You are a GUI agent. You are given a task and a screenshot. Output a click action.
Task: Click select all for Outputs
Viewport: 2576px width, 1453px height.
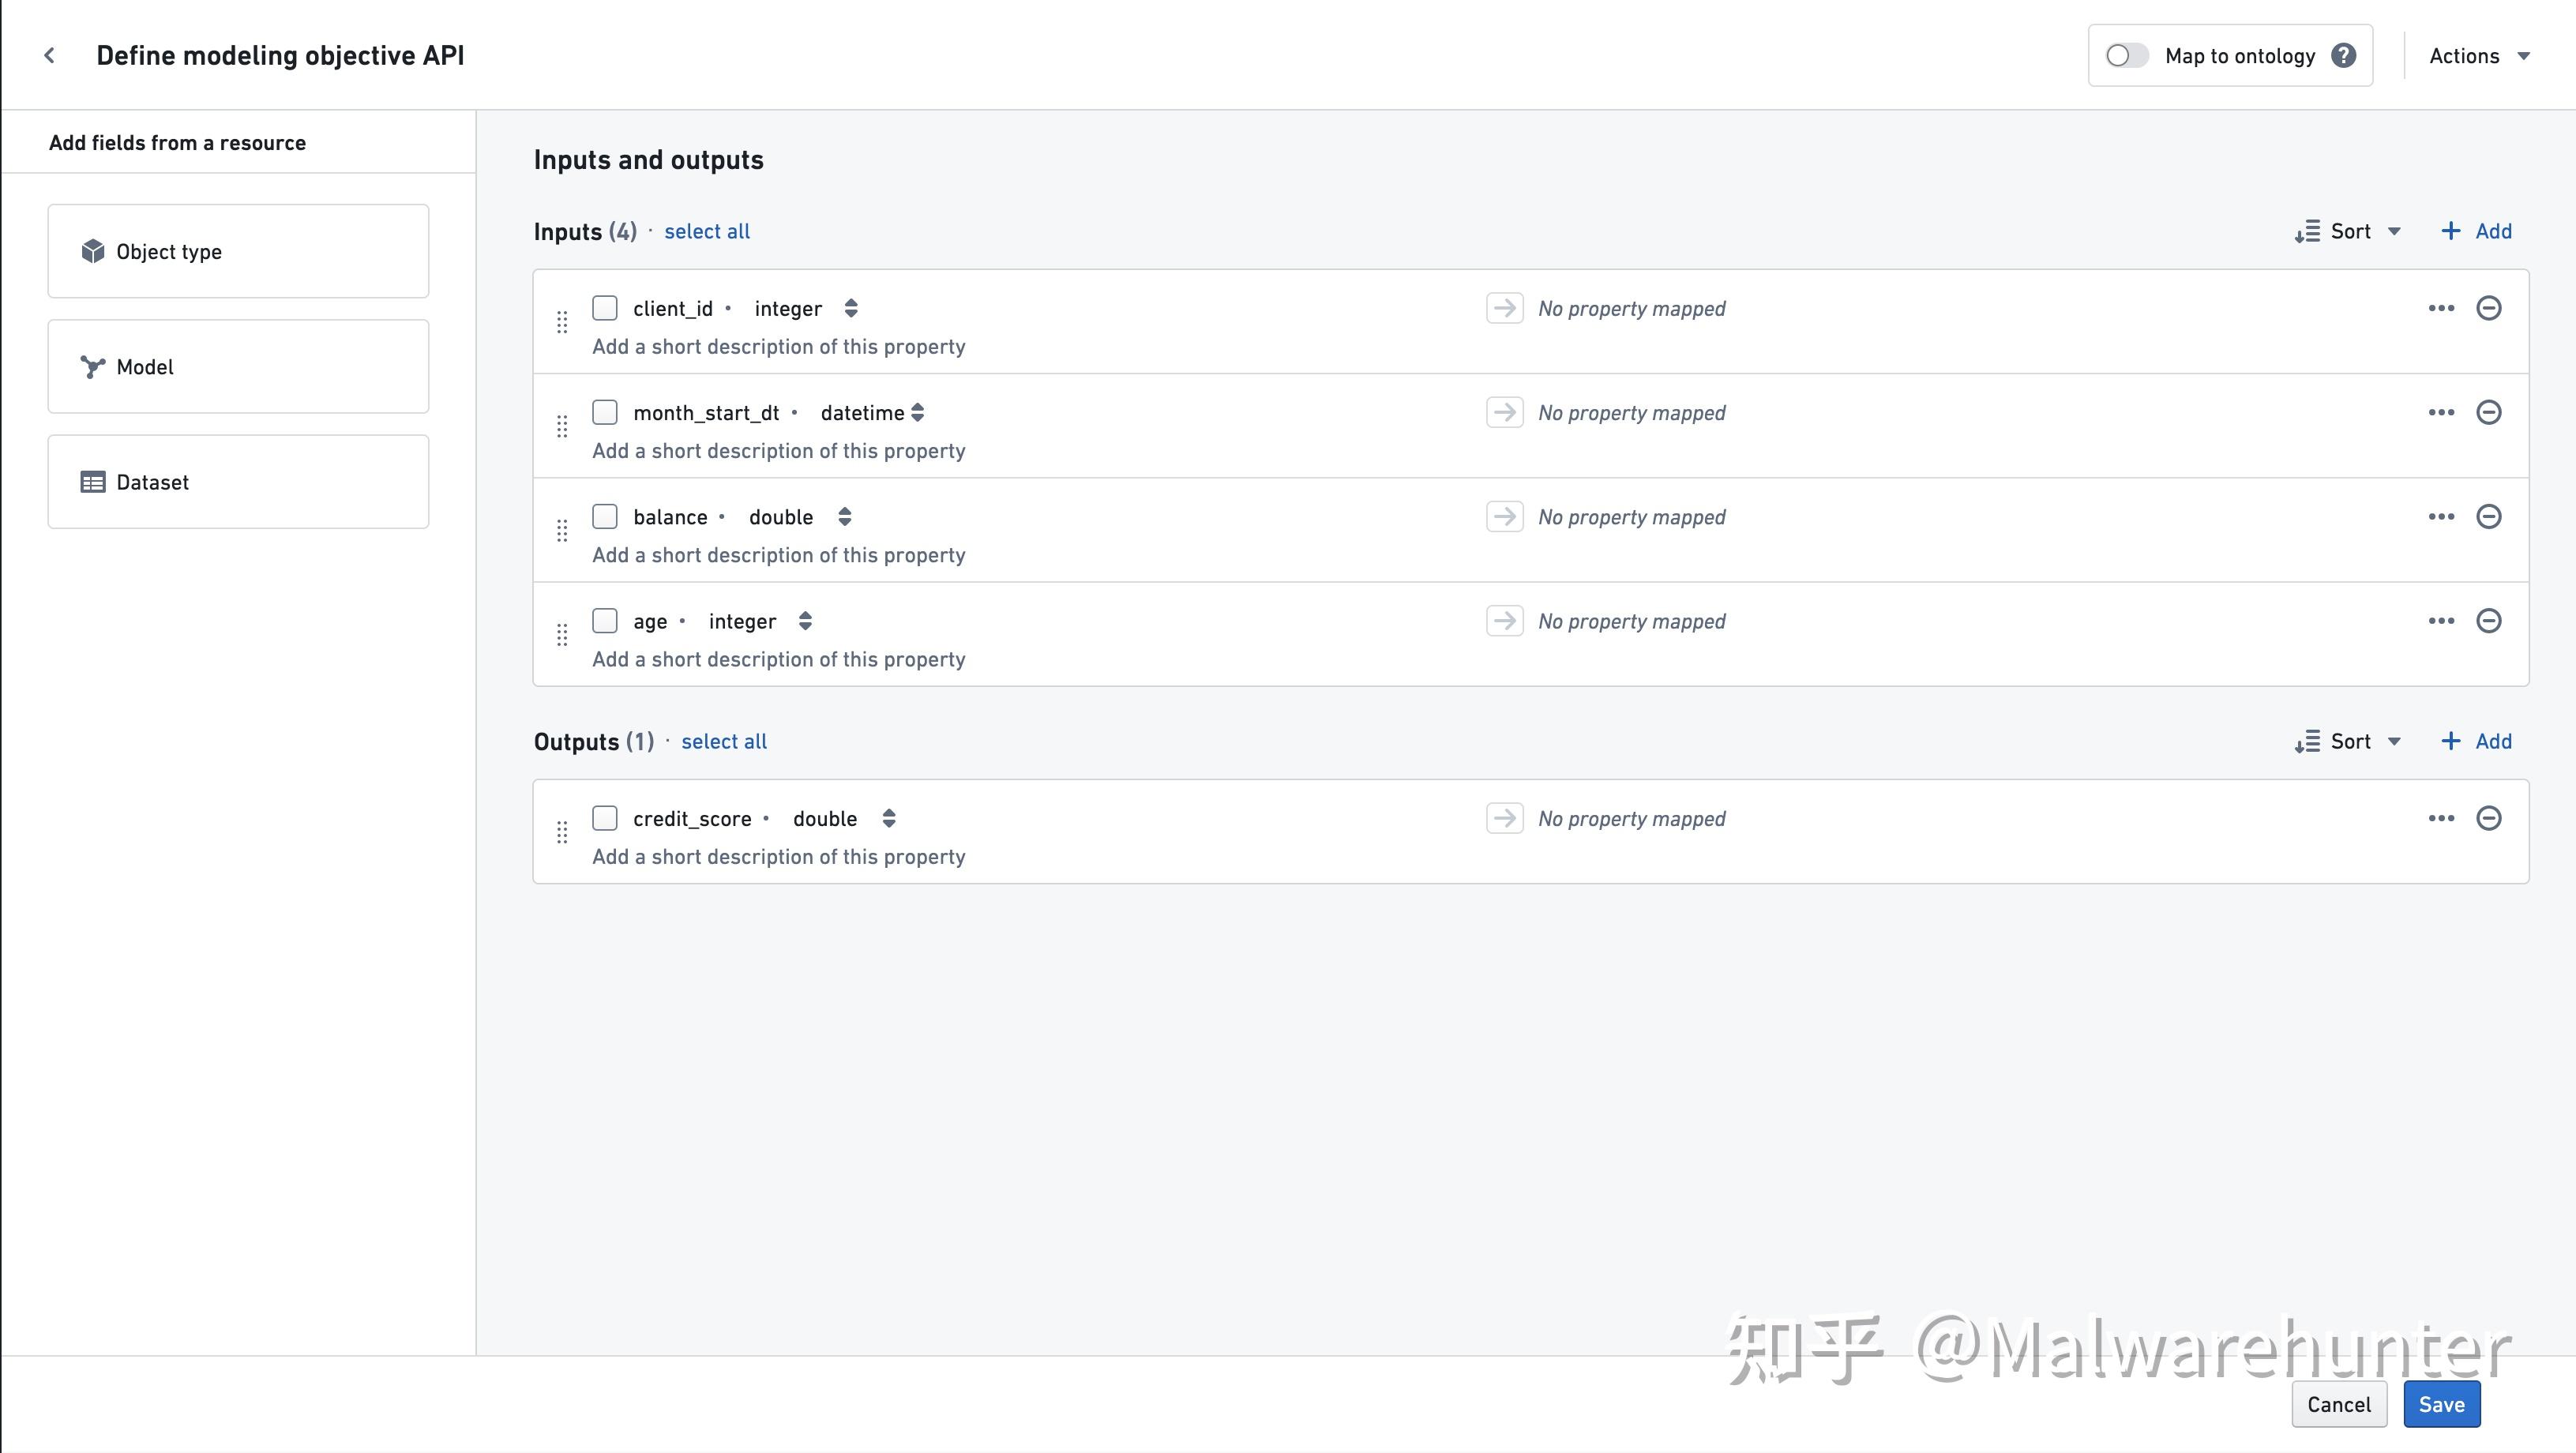tap(724, 741)
